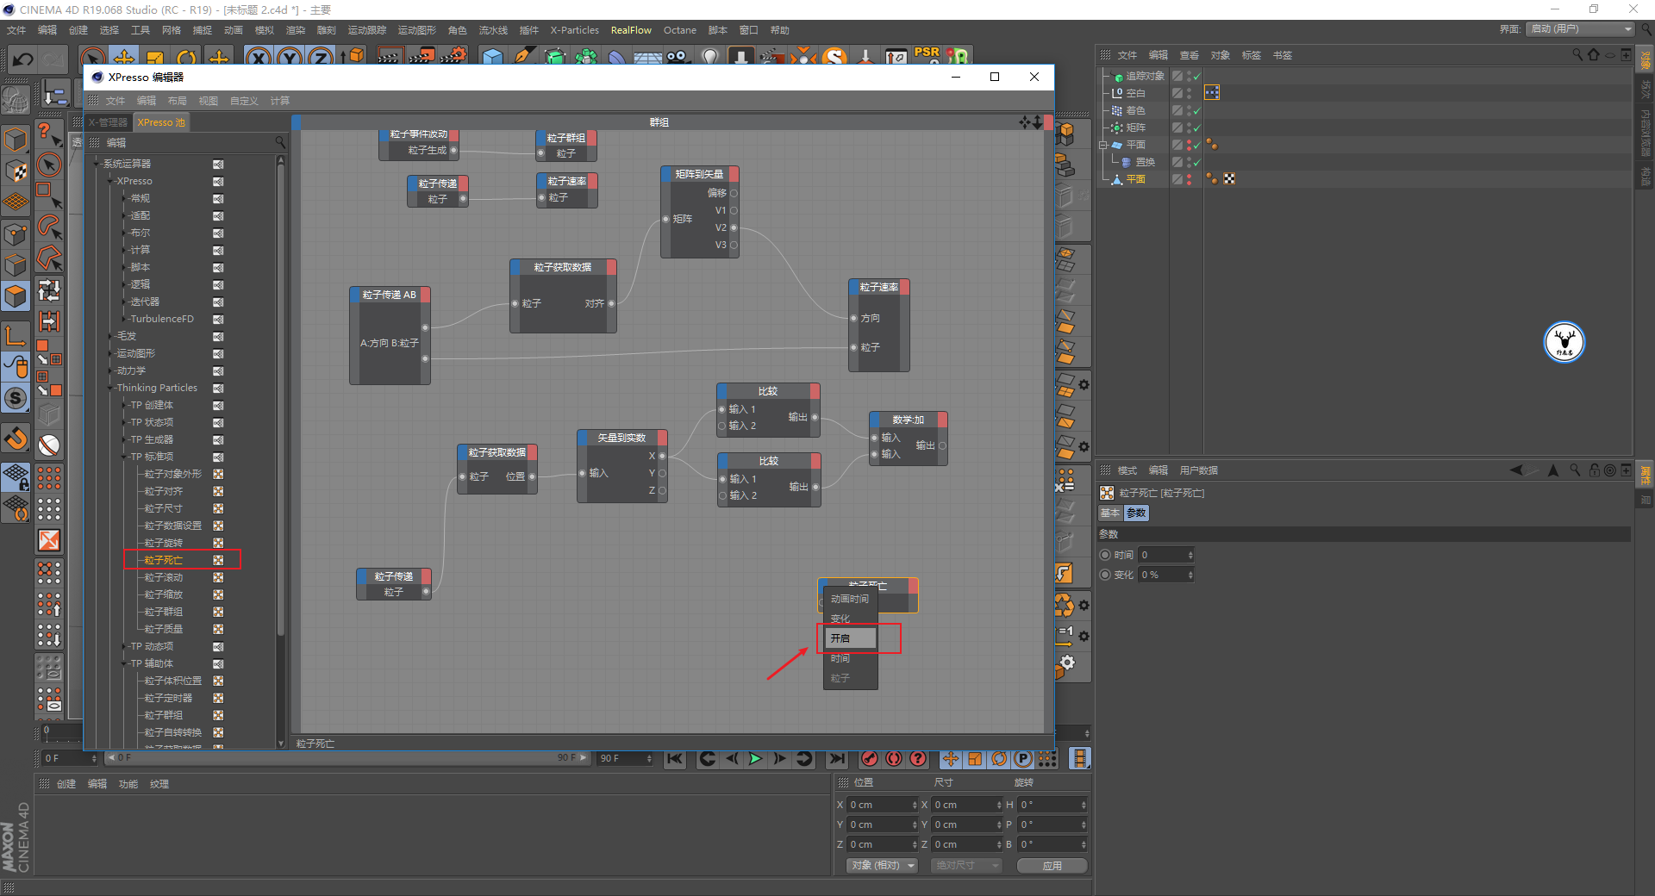
Task: Click the Cube primitive icon
Action: tap(492, 58)
